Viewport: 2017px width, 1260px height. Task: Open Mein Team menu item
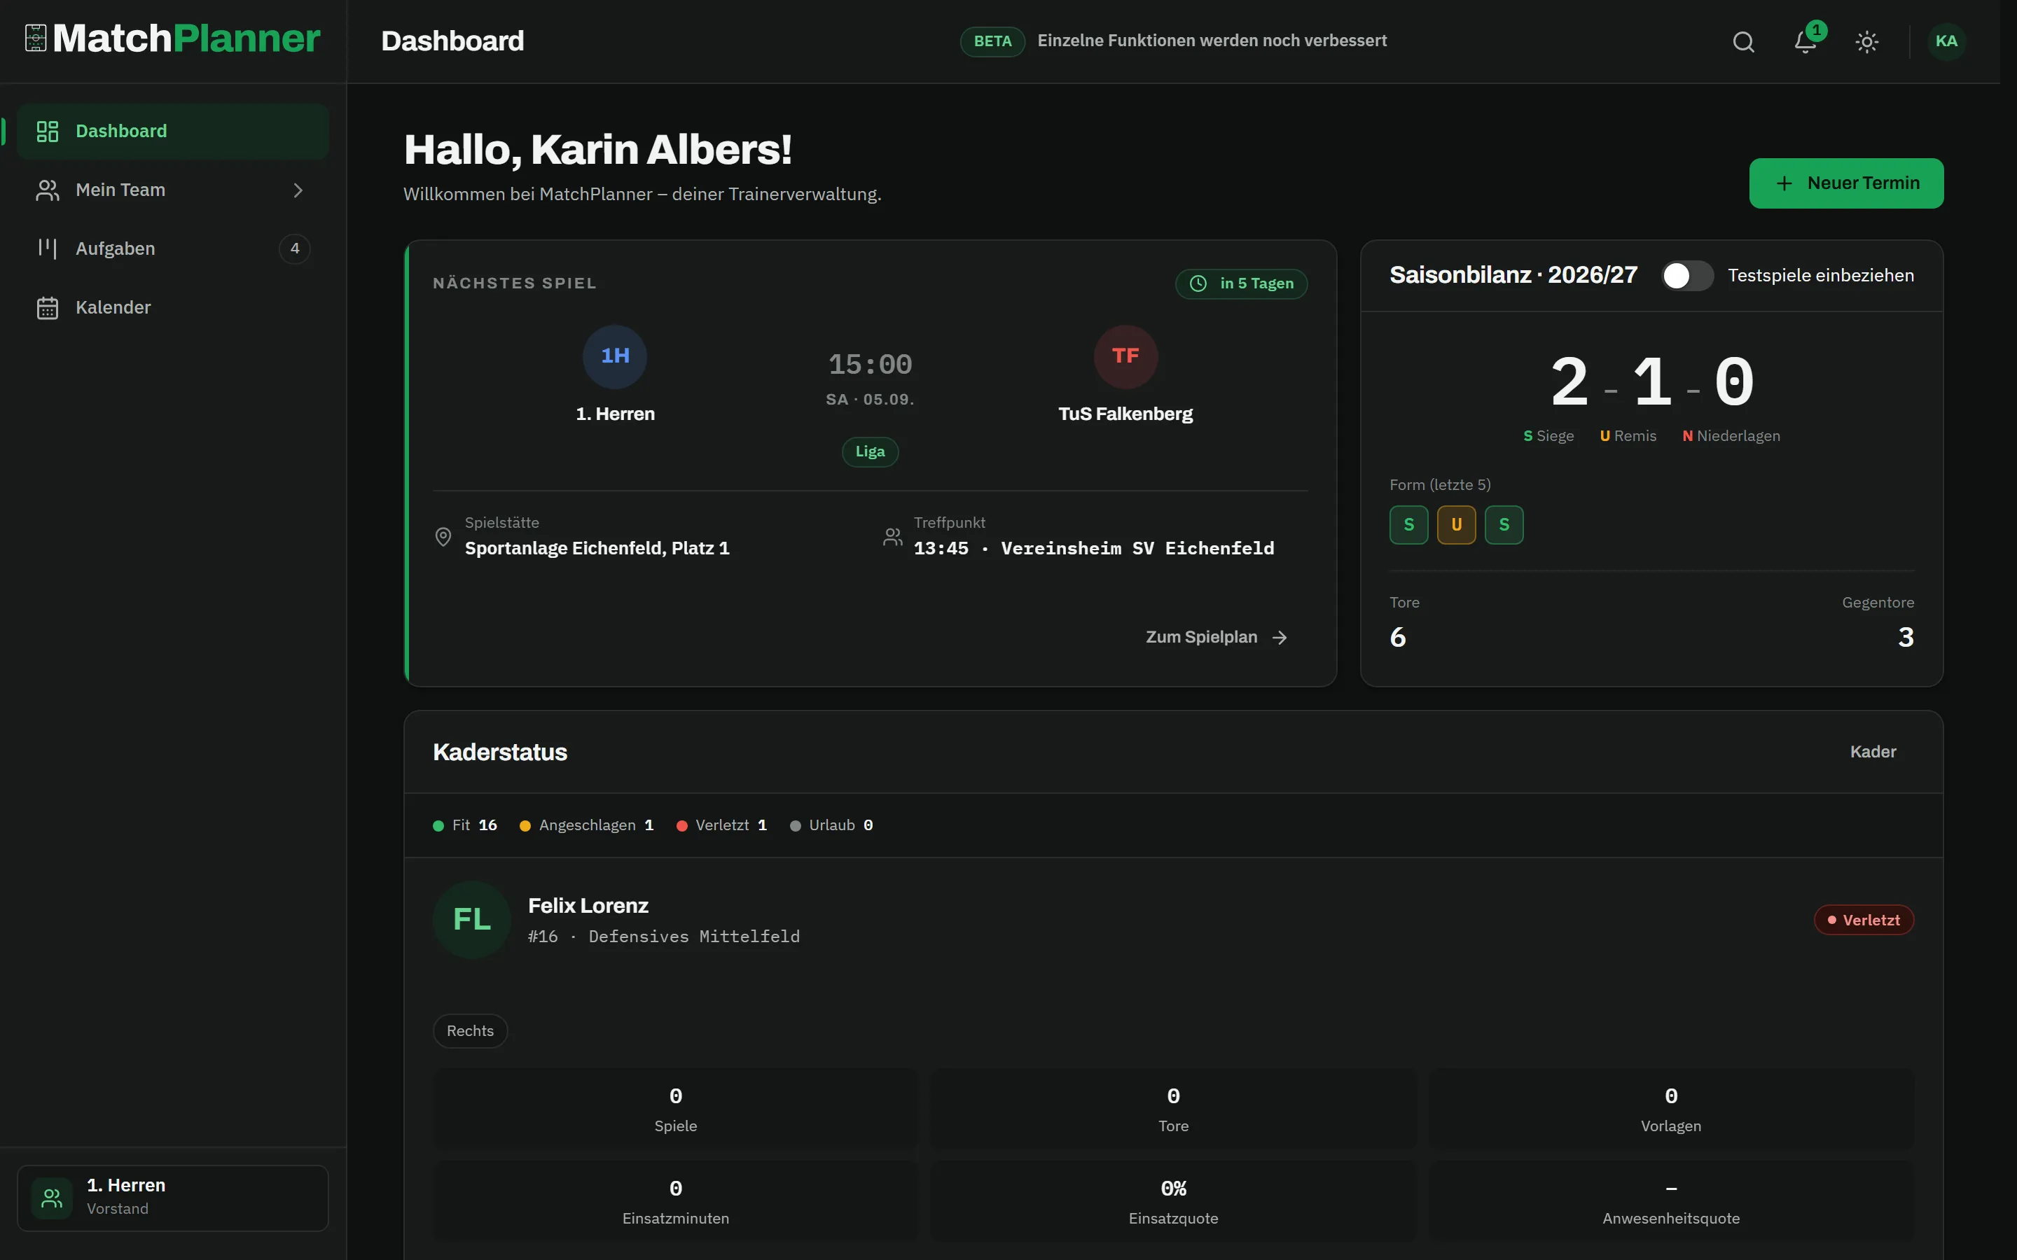(172, 190)
